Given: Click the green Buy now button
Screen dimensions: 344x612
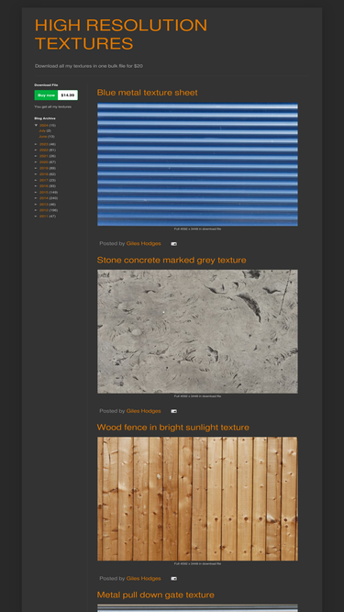Looking at the screenshot, I should coord(47,95).
